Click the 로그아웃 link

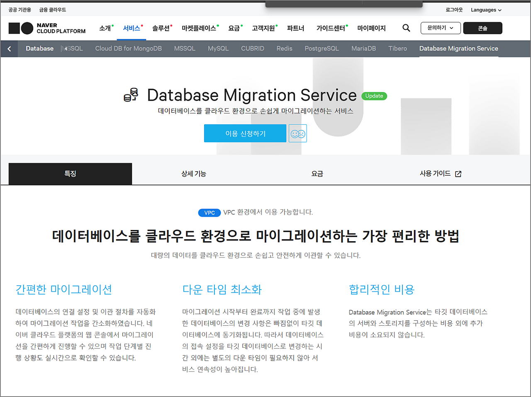(x=454, y=10)
